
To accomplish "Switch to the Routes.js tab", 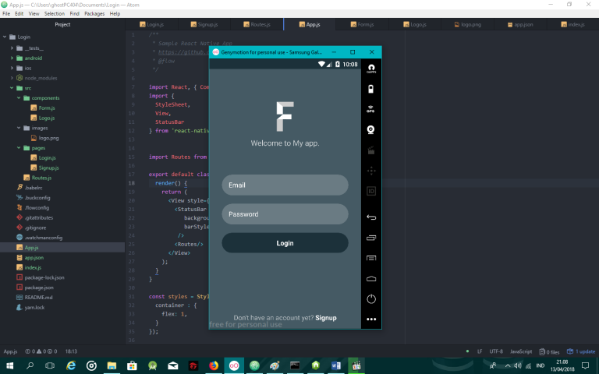I will coord(258,25).
